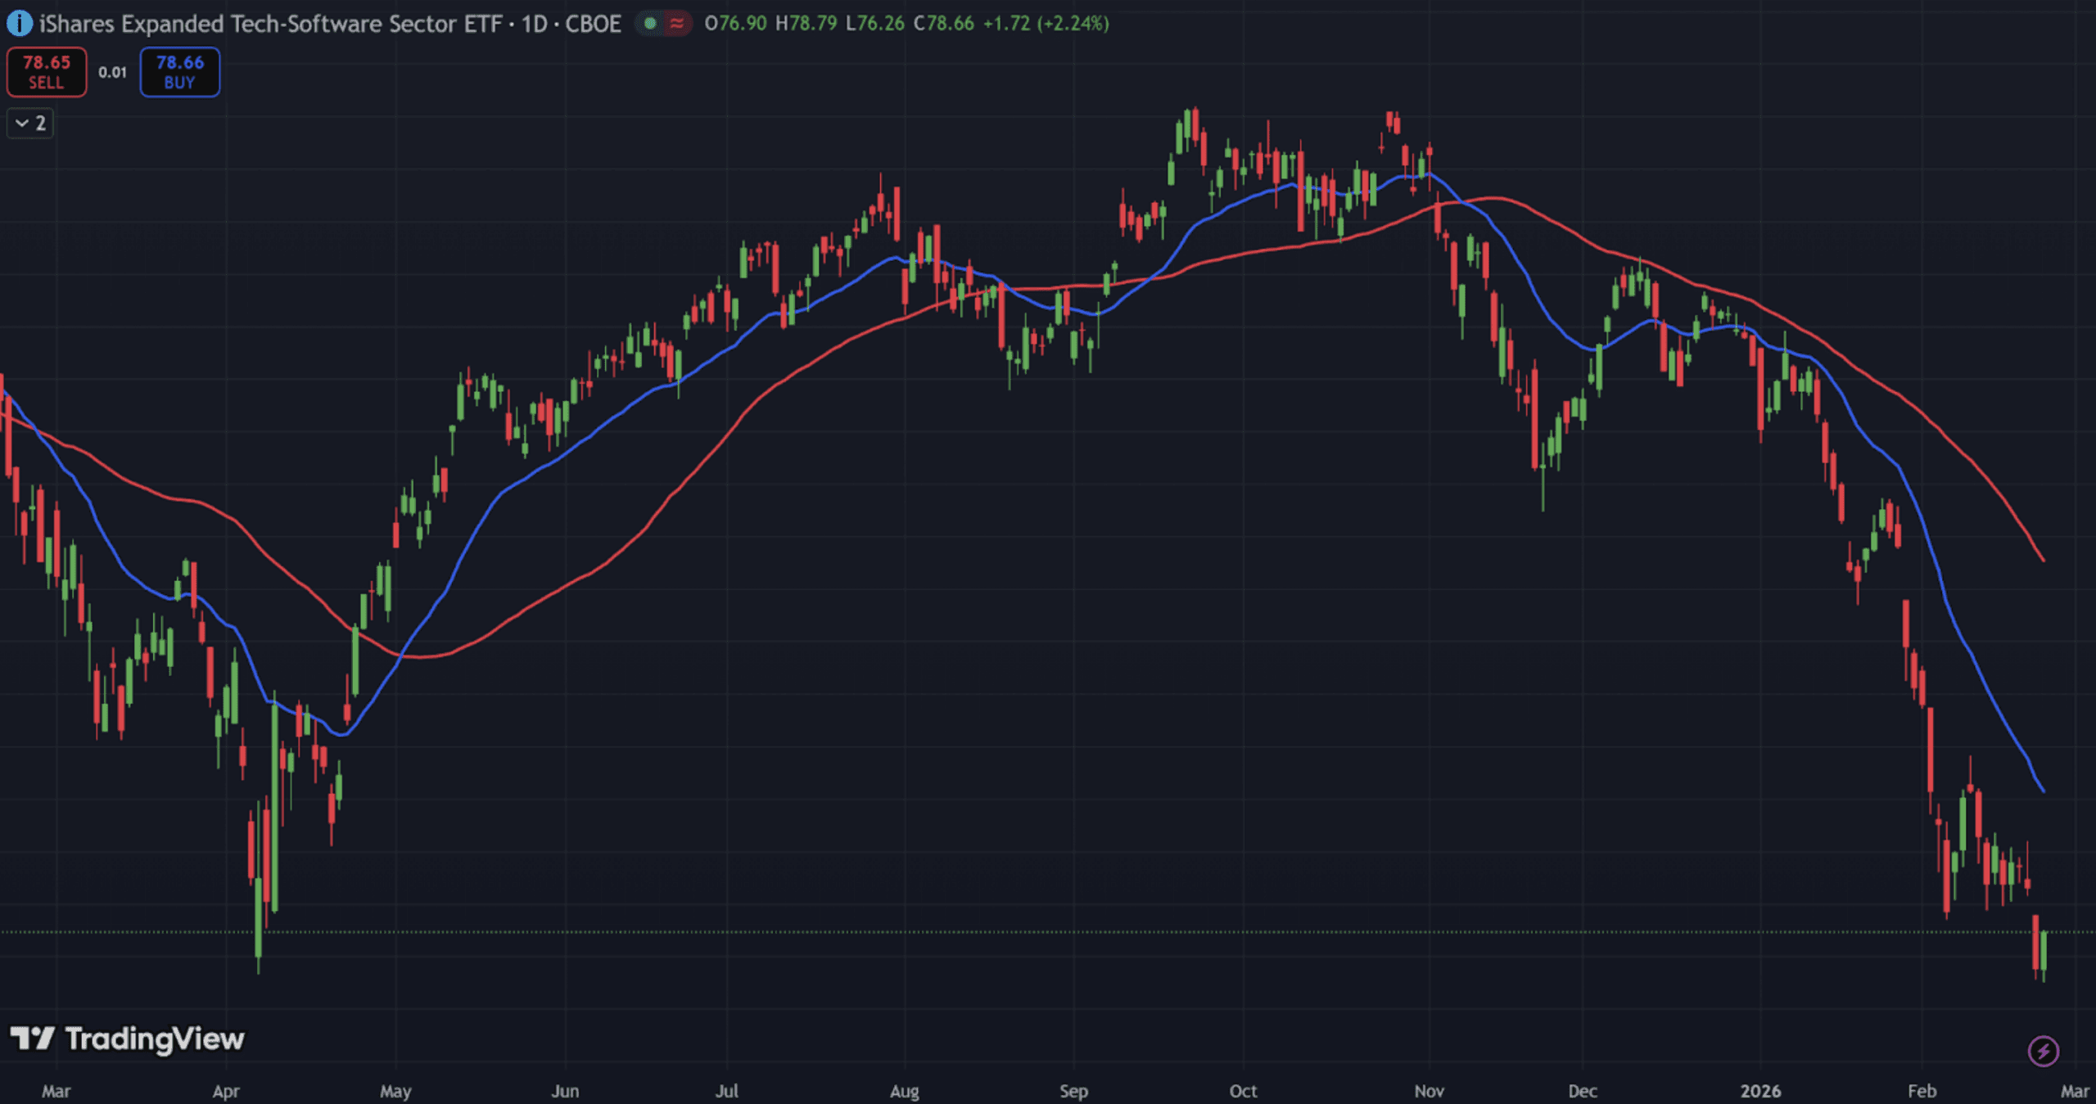The image size is (2096, 1104).
Task: Open symbol details via the circular "i" icon
Action: tap(20, 24)
